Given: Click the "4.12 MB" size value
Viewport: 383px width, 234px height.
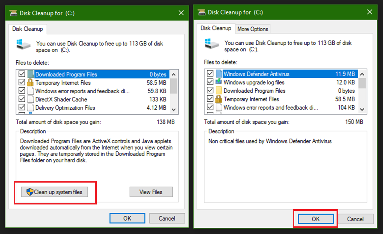Looking at the screenshot, I should click(x=157, y=108).
